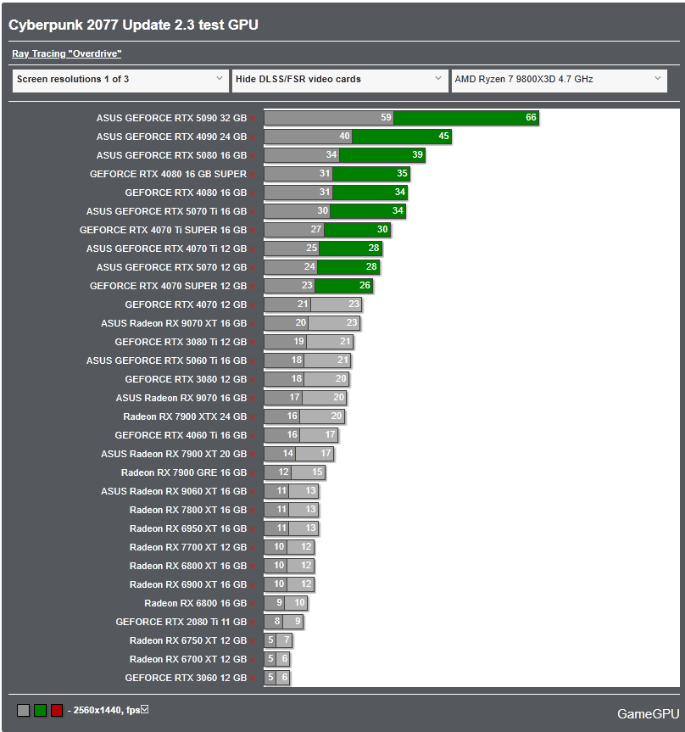Click red x beside GEFORCE RTX 3080 12 GB
The image size is (685, 732).
tap(253, 380)
